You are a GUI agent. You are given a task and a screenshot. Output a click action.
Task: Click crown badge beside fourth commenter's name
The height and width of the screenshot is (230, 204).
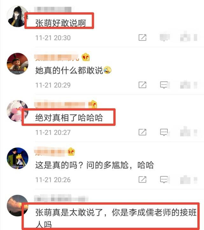pyautogui.click(x=71, y=152)
